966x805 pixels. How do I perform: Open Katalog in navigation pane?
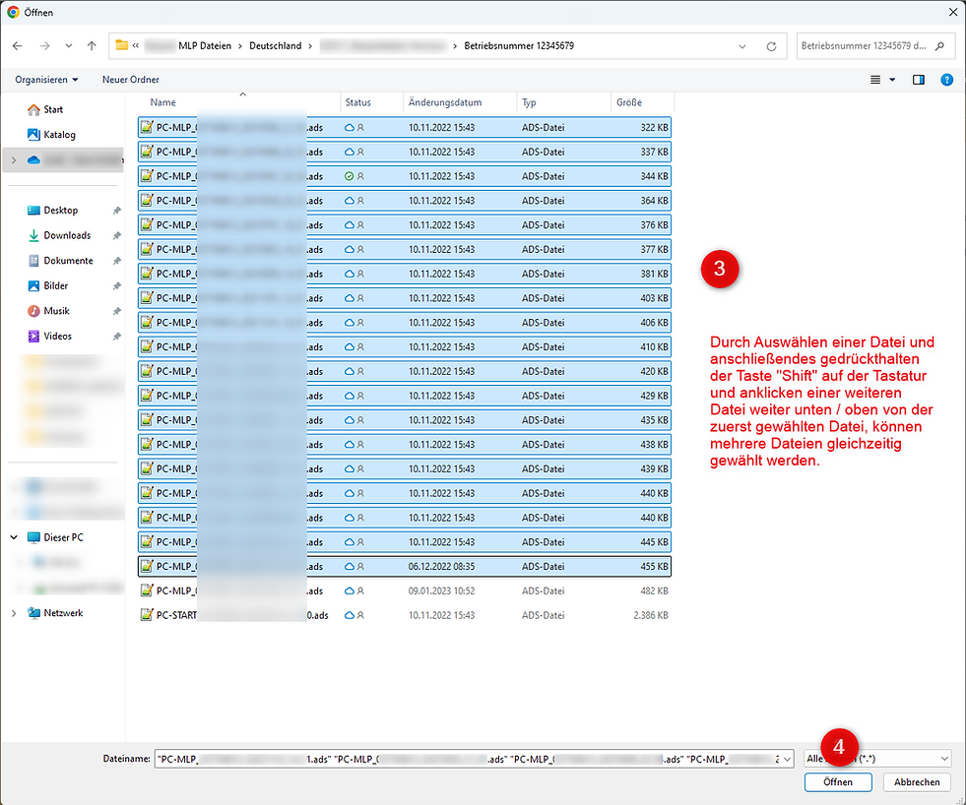pyautogui.click(x=52, y=134)
